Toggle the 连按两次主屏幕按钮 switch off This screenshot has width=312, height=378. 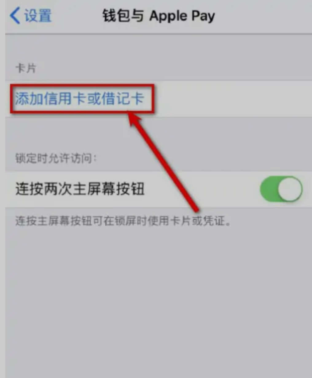281,189
